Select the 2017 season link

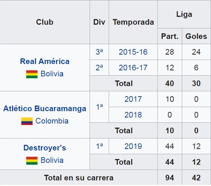point(133,99)
